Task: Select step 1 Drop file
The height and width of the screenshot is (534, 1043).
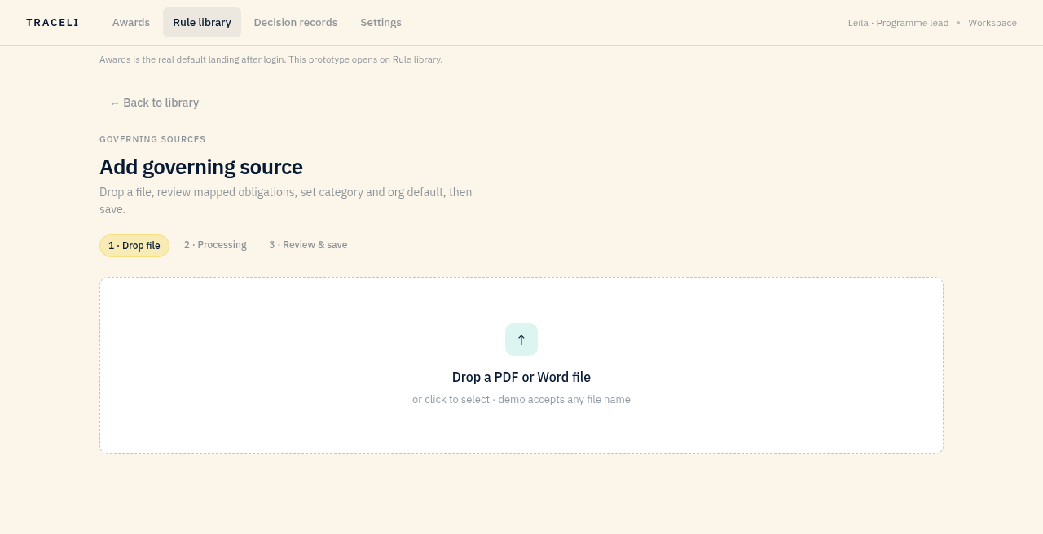Action: point(134,246)
